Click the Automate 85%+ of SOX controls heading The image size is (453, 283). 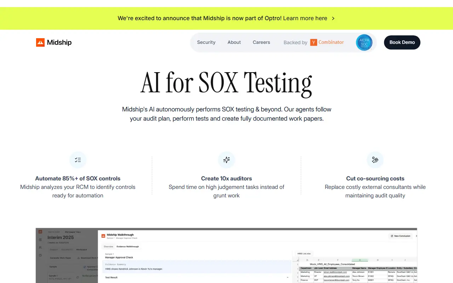click(x=78, y=179)
